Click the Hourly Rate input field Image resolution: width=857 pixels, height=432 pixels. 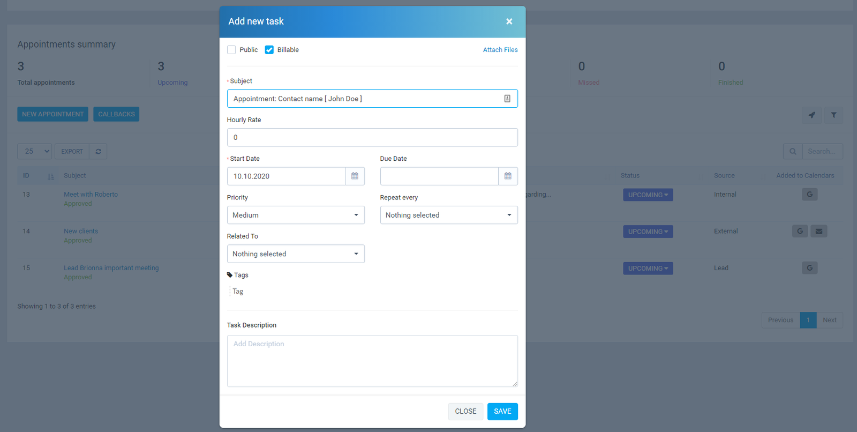372,137
